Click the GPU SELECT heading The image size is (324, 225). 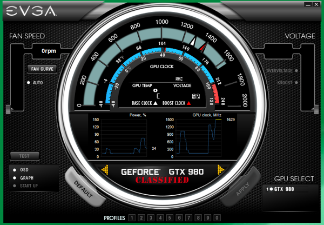tap(294, 179)
